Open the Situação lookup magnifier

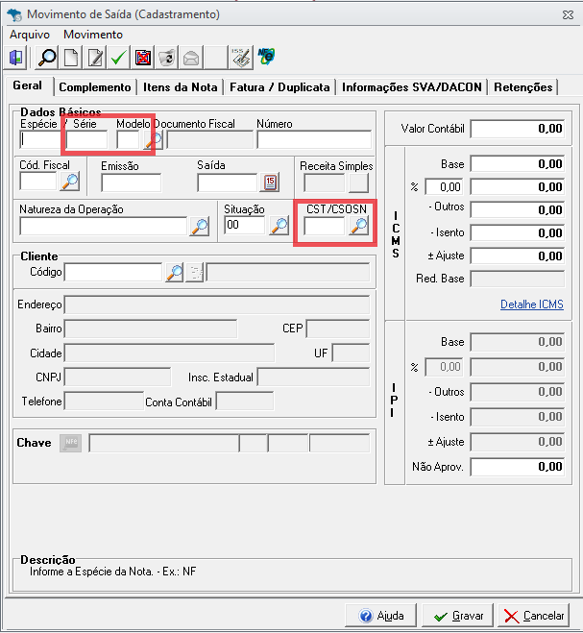(x=279, y=226)
